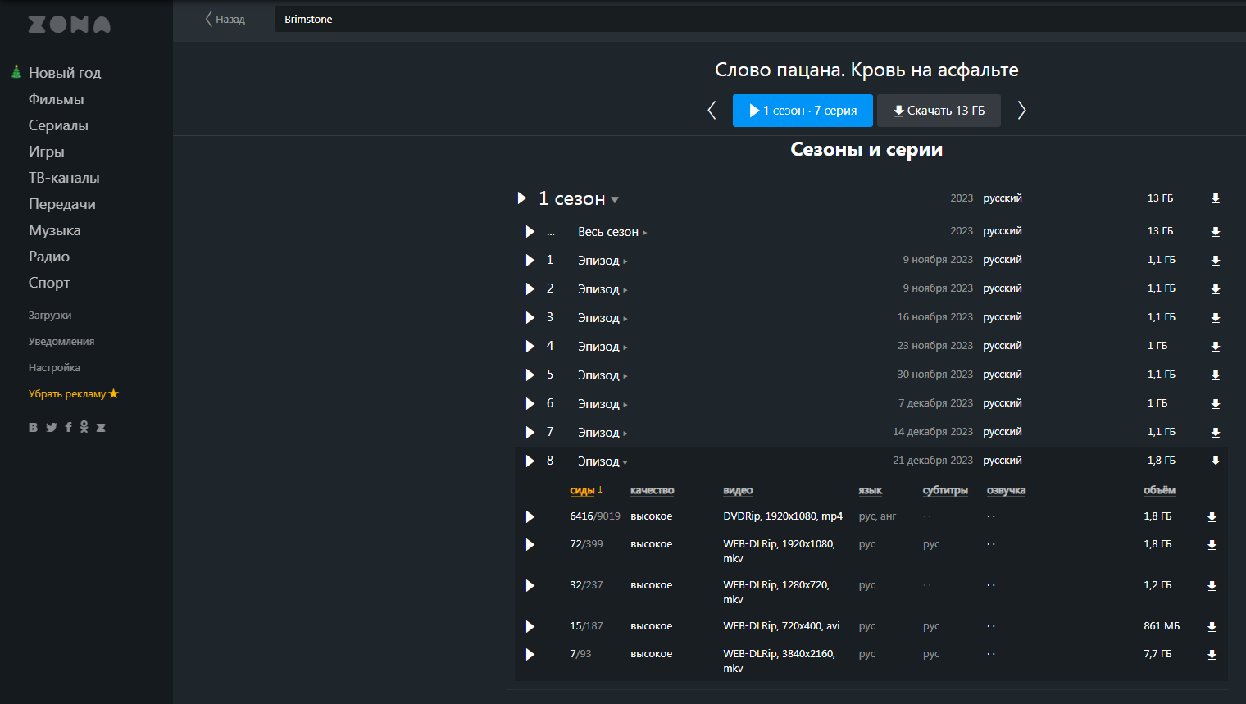1246x704 pixels.
Task: Play episode 3
Action: coord(530,318)
